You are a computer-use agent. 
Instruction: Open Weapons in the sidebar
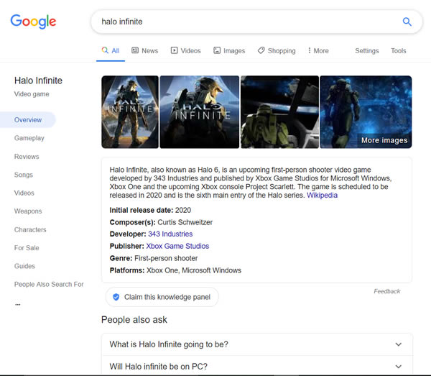click(x=28, y=211)
